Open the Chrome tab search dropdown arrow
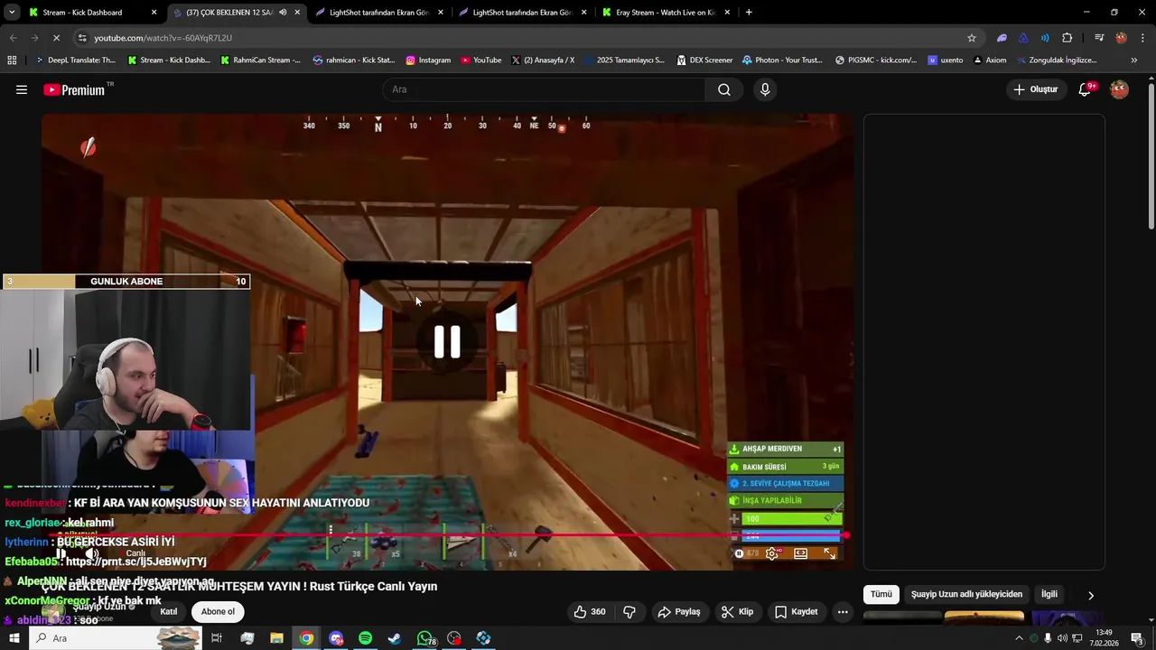The height and width of the screenshot is (650, 1156). coord(12,13)
